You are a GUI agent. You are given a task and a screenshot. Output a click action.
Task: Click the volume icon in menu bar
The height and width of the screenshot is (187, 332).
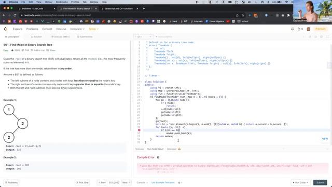(250, 2)
